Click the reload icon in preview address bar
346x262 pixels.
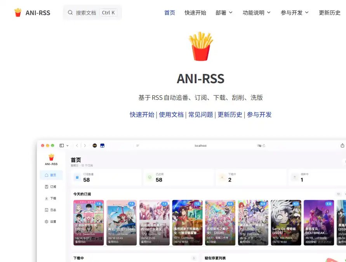click(x=264, y=146)
